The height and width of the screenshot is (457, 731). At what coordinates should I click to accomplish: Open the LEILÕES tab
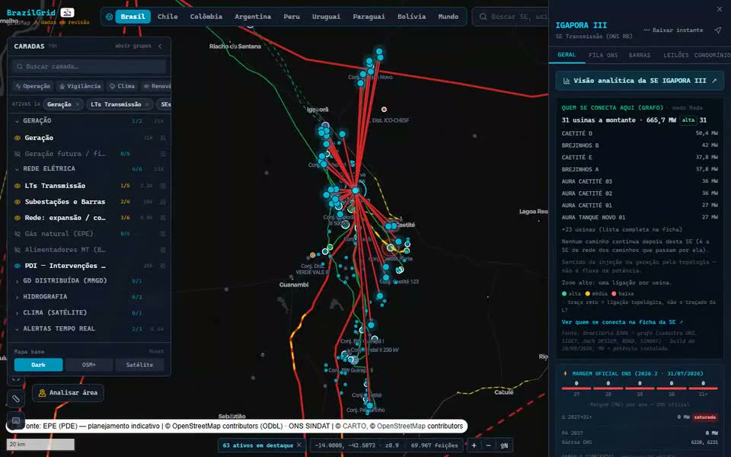click(675, 55)
